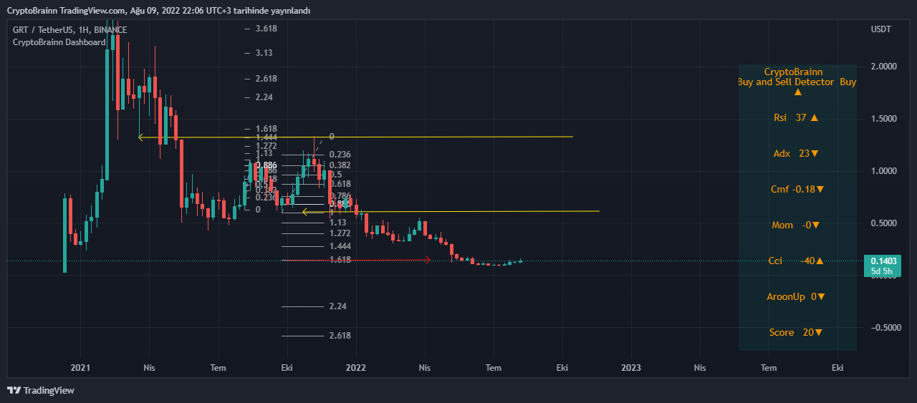Image resolution: width=917 pixels, height=403 pixels.
Task: Click the 0.382 Fibonacci label right of the candles
Action: pos(340,165)
